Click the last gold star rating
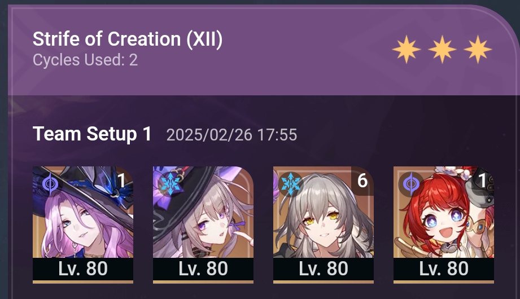Image resolution: width=520 pixels, height=299 pixels. (x=478, y=50)
